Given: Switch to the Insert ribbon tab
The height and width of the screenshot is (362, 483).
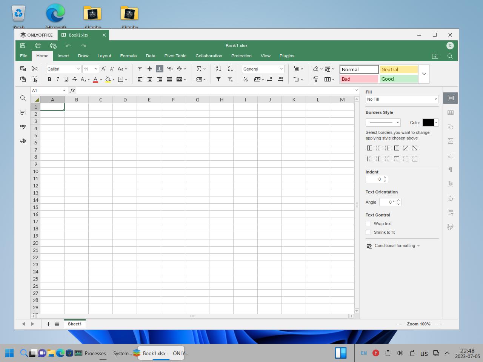Looking at the screenshot, I should click(63, 56).
